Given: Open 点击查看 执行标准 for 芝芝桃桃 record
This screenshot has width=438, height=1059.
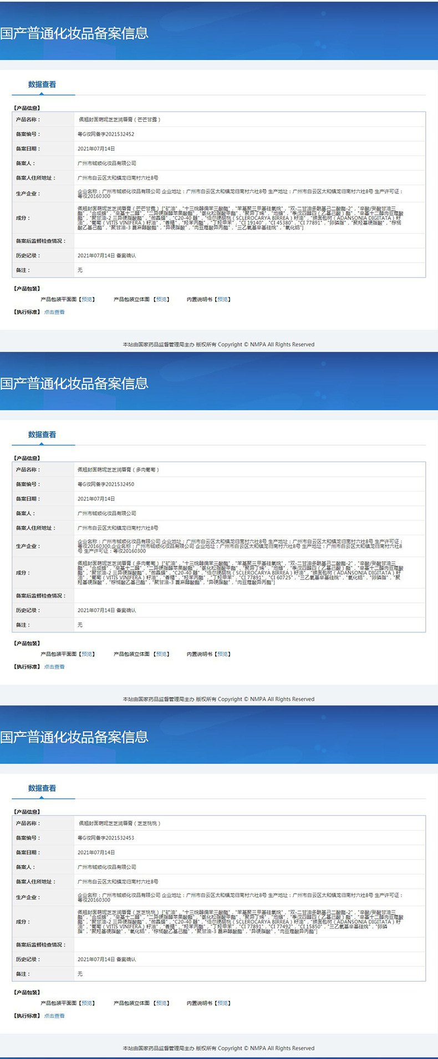Looking at the screenshot, I should point(54,1016).
